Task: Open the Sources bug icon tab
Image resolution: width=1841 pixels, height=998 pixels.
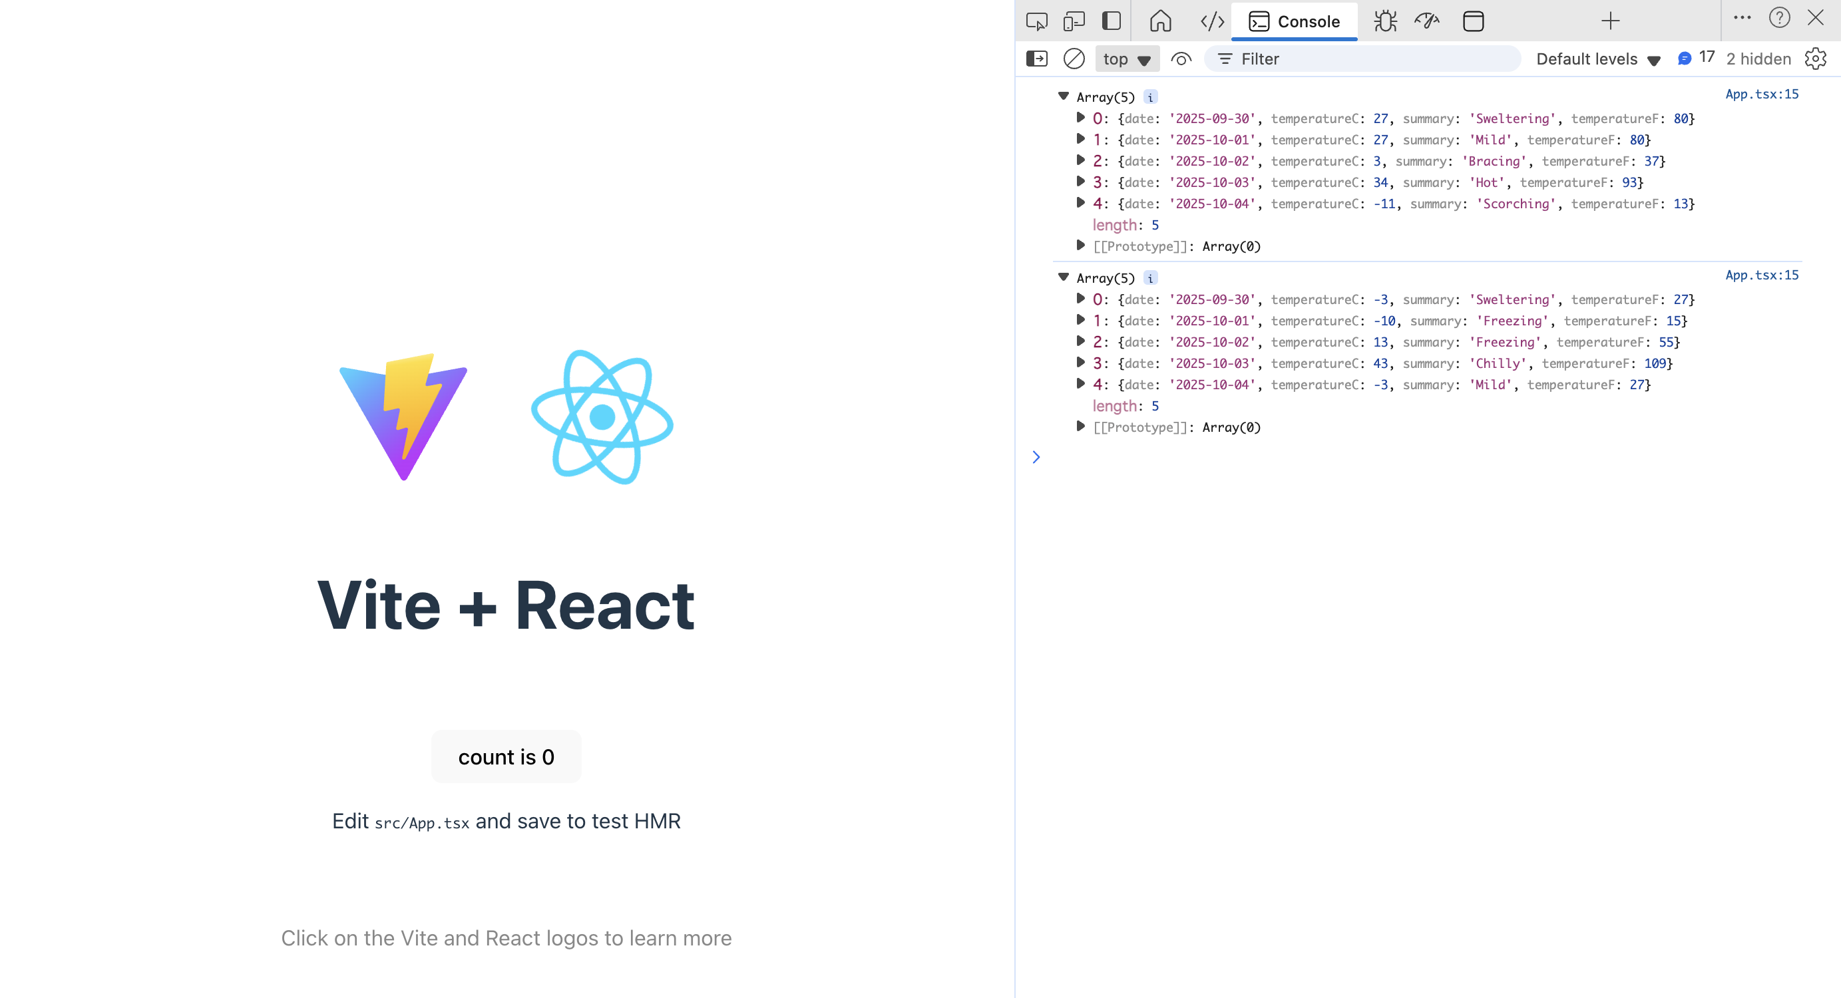Action: click(1385, 21)
